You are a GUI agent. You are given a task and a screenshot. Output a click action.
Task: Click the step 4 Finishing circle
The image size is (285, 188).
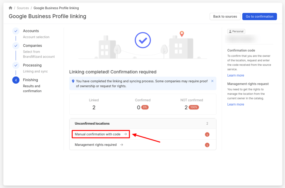click(16, 80)
